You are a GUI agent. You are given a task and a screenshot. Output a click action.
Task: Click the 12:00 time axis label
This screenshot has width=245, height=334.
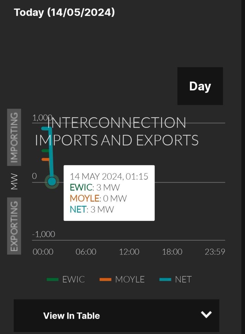tap(129, 252)
